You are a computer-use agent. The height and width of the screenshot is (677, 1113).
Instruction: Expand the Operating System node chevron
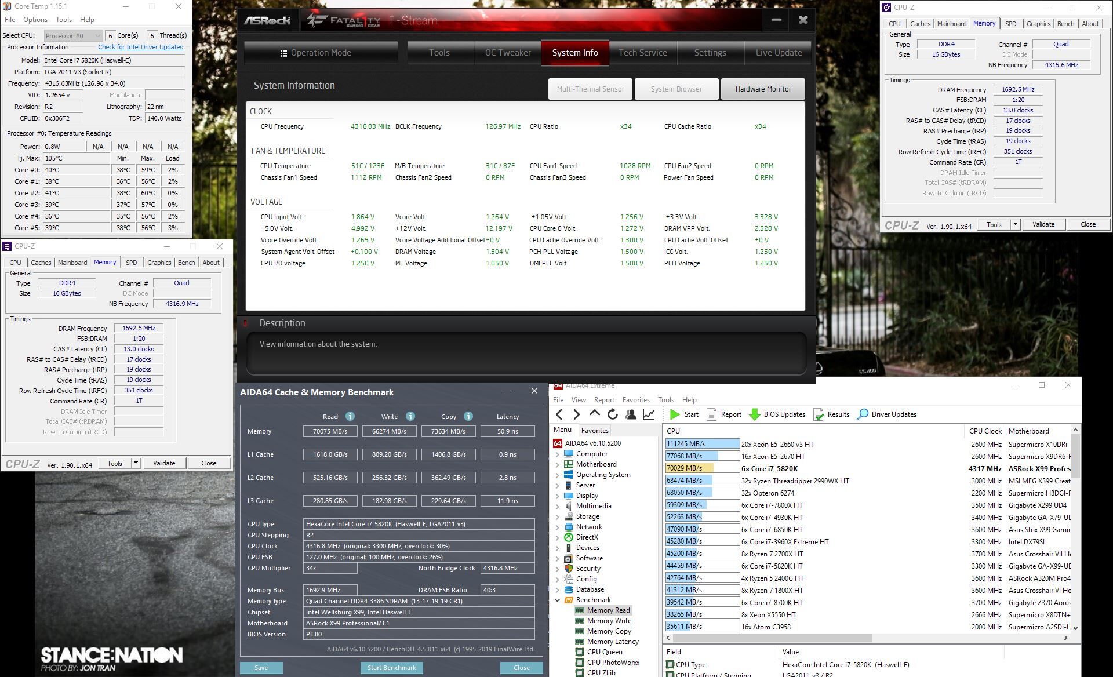click(558, 475)
